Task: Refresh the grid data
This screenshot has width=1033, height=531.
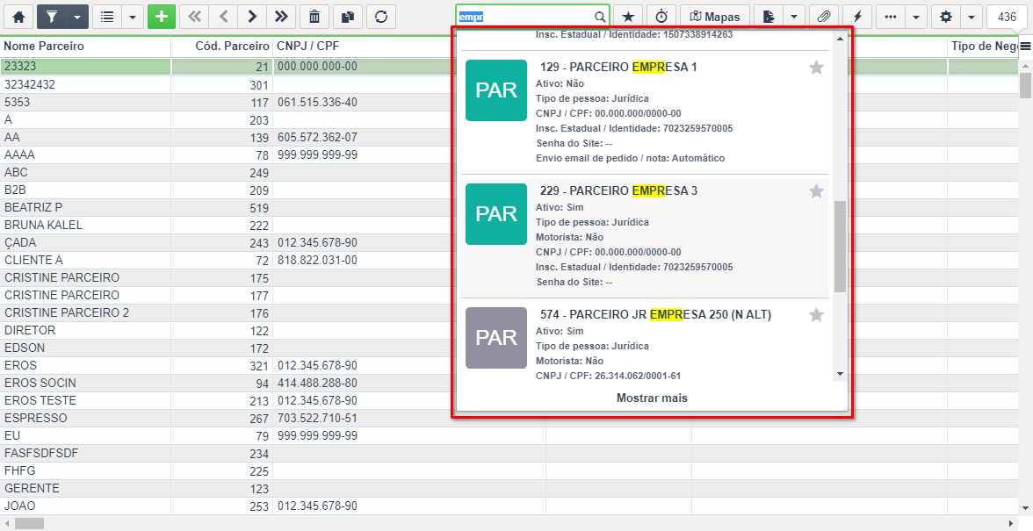Action: click(x=381, y=17)
